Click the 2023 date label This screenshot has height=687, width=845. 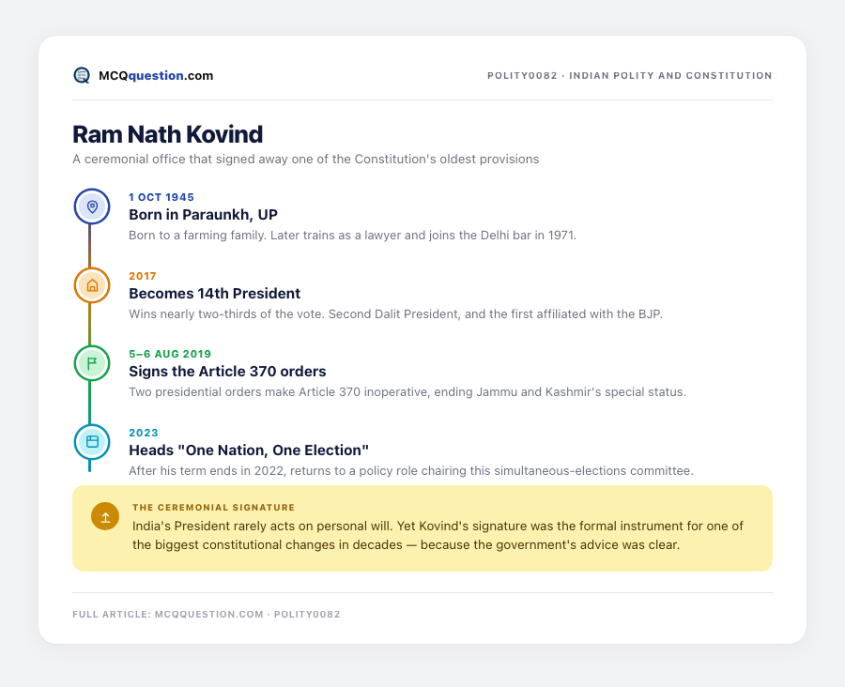point(144,433)
